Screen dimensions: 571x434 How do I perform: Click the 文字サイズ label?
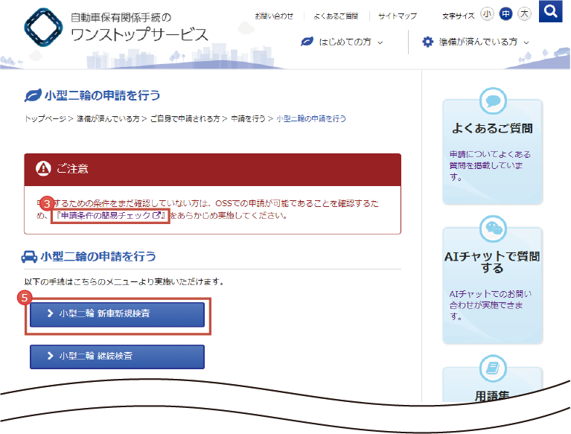(x=459, y=16)
